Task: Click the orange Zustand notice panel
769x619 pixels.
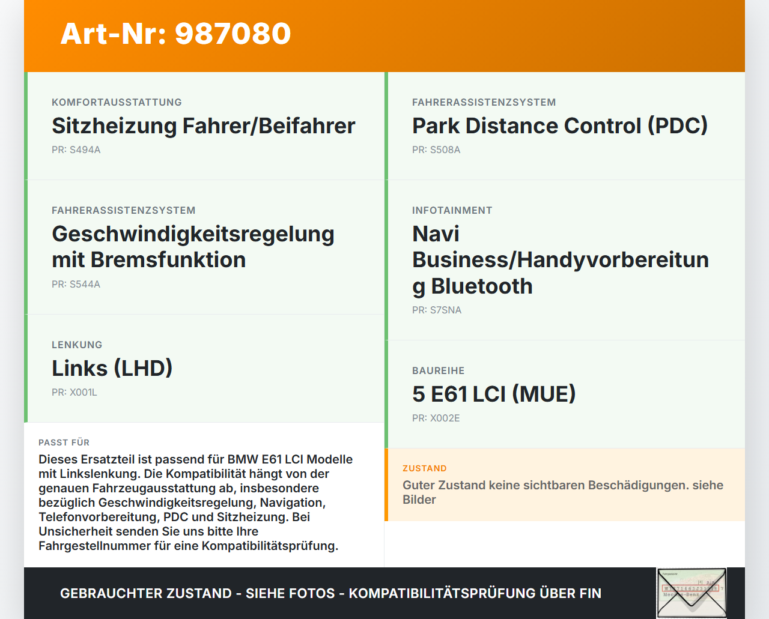Action: [565, 485]
